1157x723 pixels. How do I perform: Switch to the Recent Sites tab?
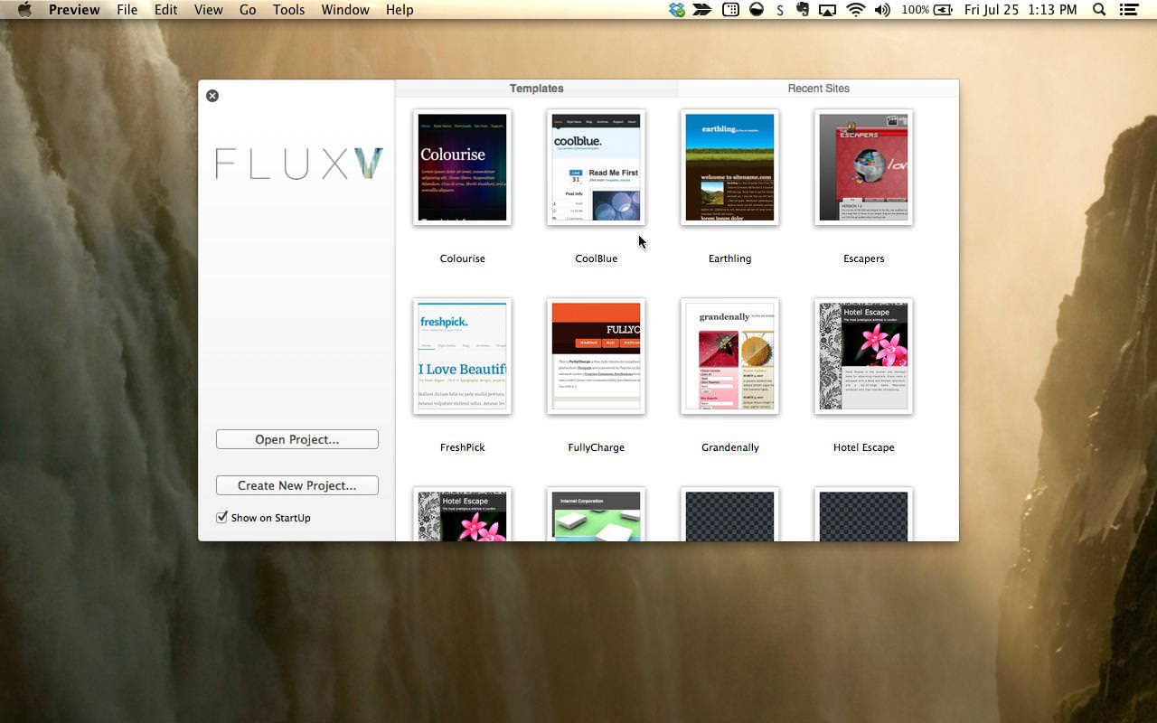click(x=818, y=89)
